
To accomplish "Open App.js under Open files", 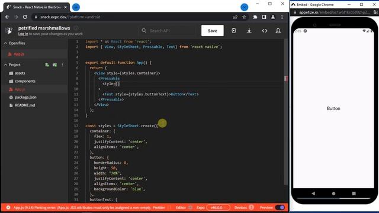I will (x=18, y=54).
